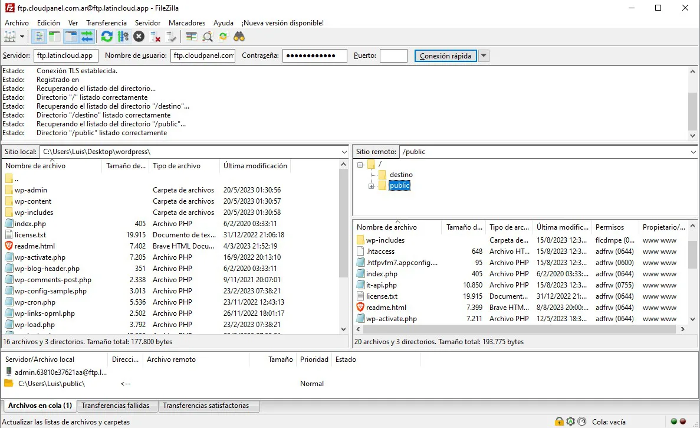Toggle message log display icon
Viewport: 700px width, 428px height.
tap(39, 37)
